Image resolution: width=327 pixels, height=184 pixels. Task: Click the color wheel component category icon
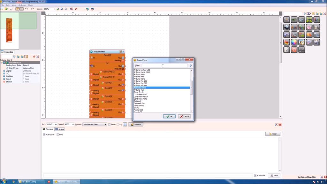[x=294, y=42]
